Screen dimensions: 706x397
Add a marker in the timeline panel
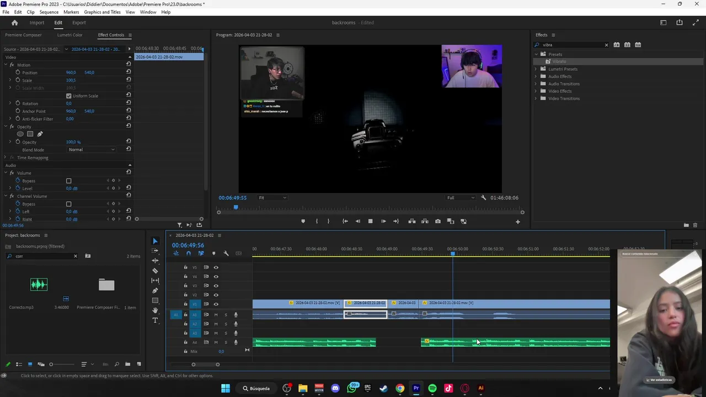pyautogui.click(x=213, y=254)
